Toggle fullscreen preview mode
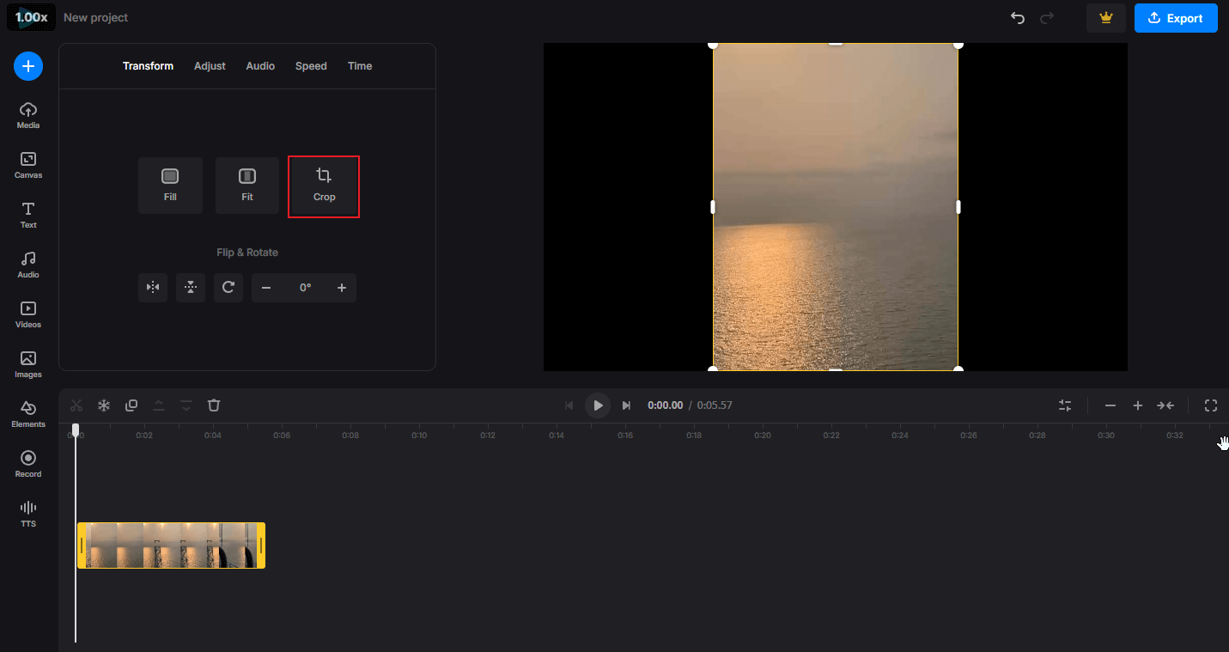The width and height of the screenshot is (1229, 652). [1211, 405]
